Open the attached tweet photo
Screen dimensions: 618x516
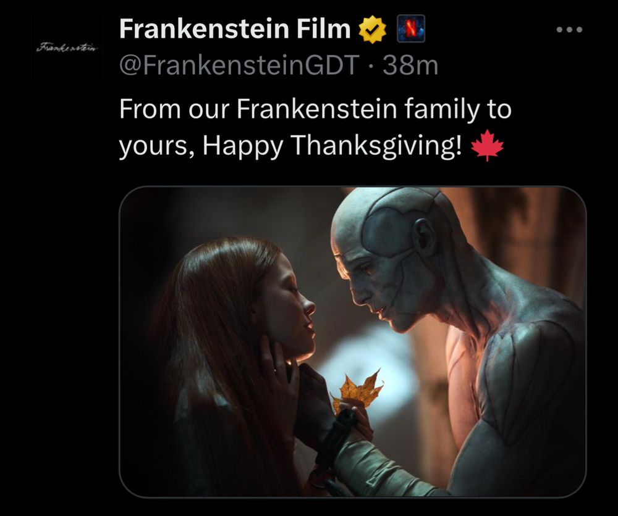(352, 342)
